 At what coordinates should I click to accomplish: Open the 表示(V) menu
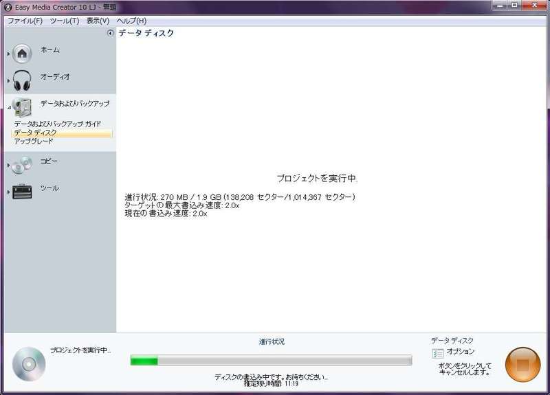click(x=98, y=21)
